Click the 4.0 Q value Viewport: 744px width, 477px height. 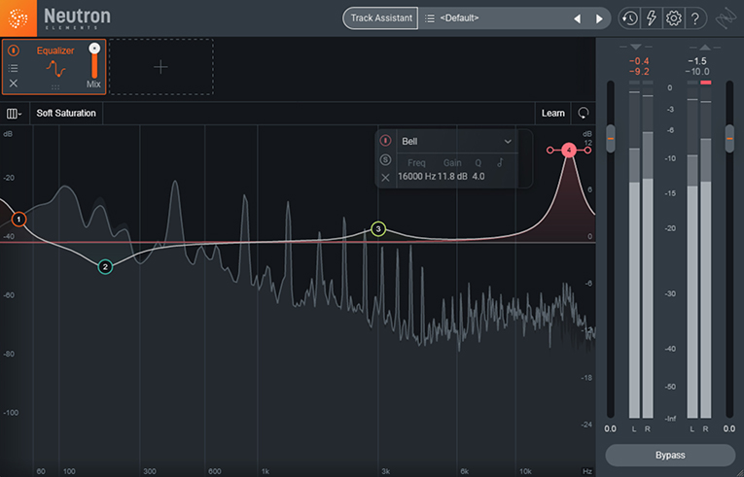coord(478,177)
